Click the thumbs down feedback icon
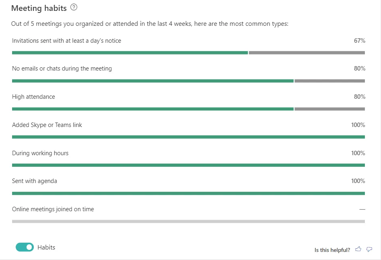Screen dimensions: 381x260 pos(369,250)
